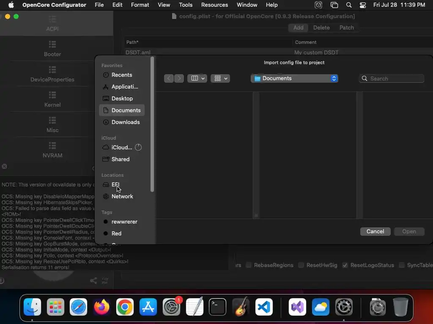Open the Resources menu

click(x=214, y=5)
